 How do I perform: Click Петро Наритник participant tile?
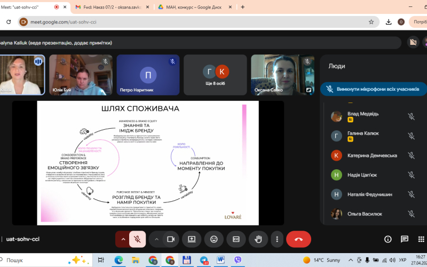148,75
